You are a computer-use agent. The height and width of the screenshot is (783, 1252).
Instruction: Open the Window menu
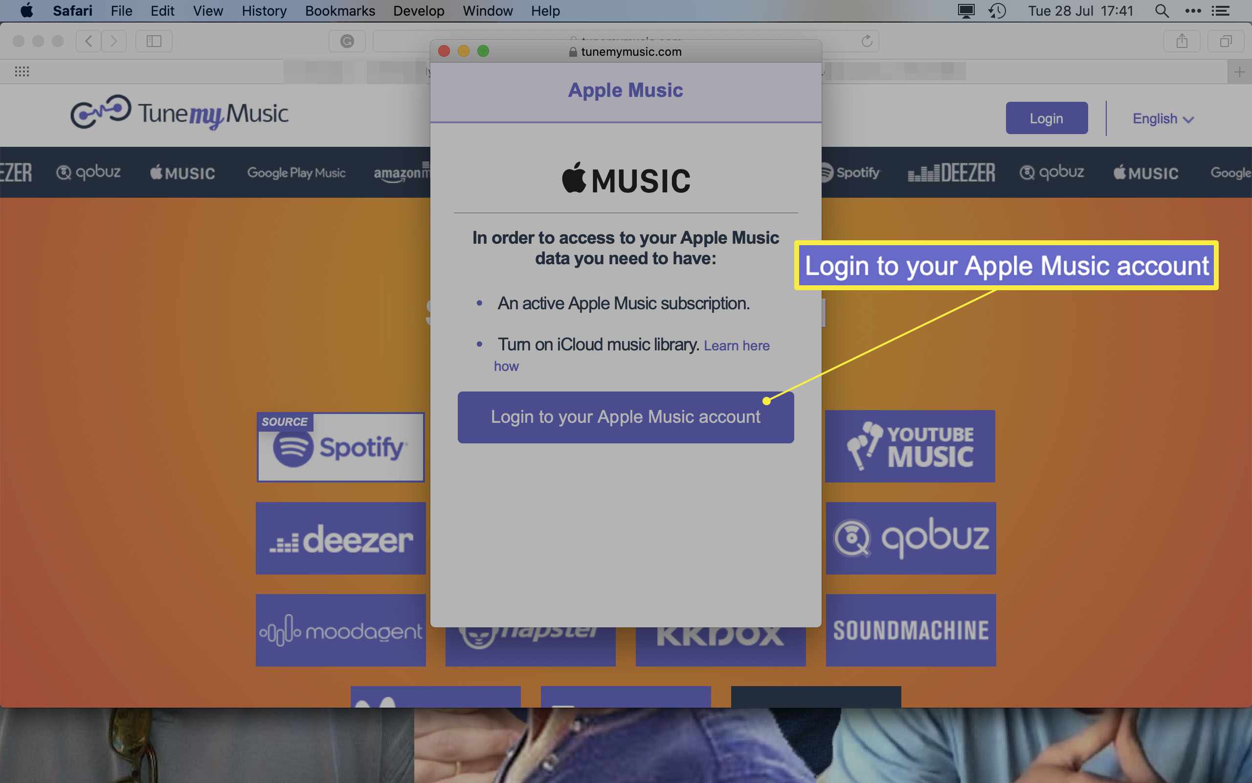487,10
